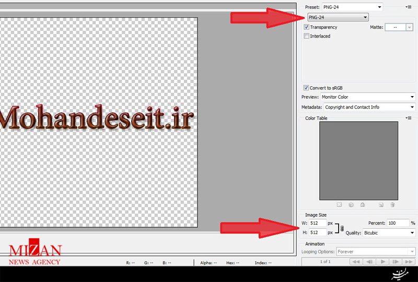
Task: Click the last frame fast-forward button
Action: pos(409,262)
